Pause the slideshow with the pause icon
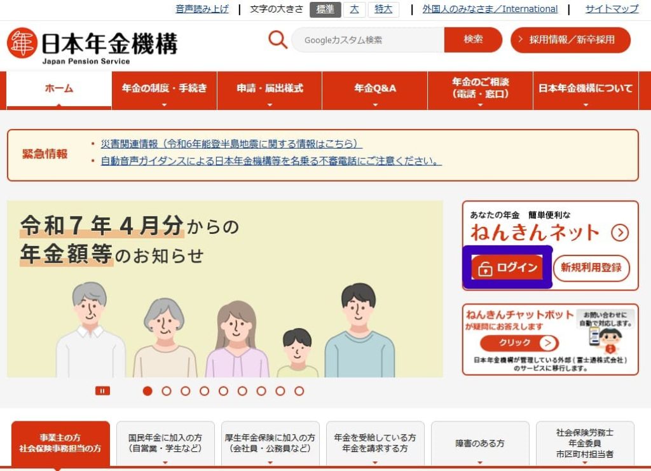Screen dimensions: 651x471 coord(102,391)
